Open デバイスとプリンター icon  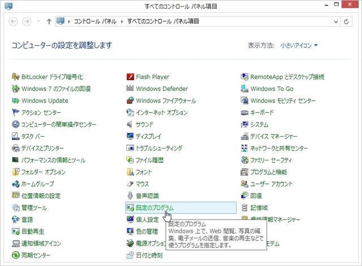click(15, 148)
